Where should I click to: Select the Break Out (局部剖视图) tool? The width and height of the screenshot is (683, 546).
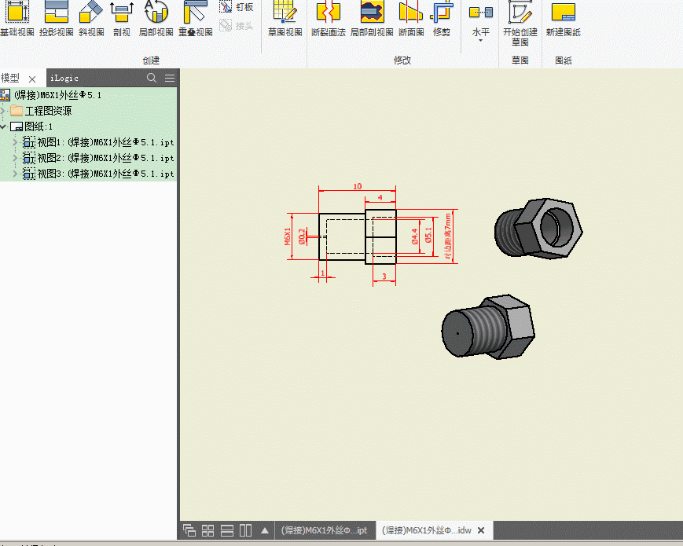pos(372,19)
